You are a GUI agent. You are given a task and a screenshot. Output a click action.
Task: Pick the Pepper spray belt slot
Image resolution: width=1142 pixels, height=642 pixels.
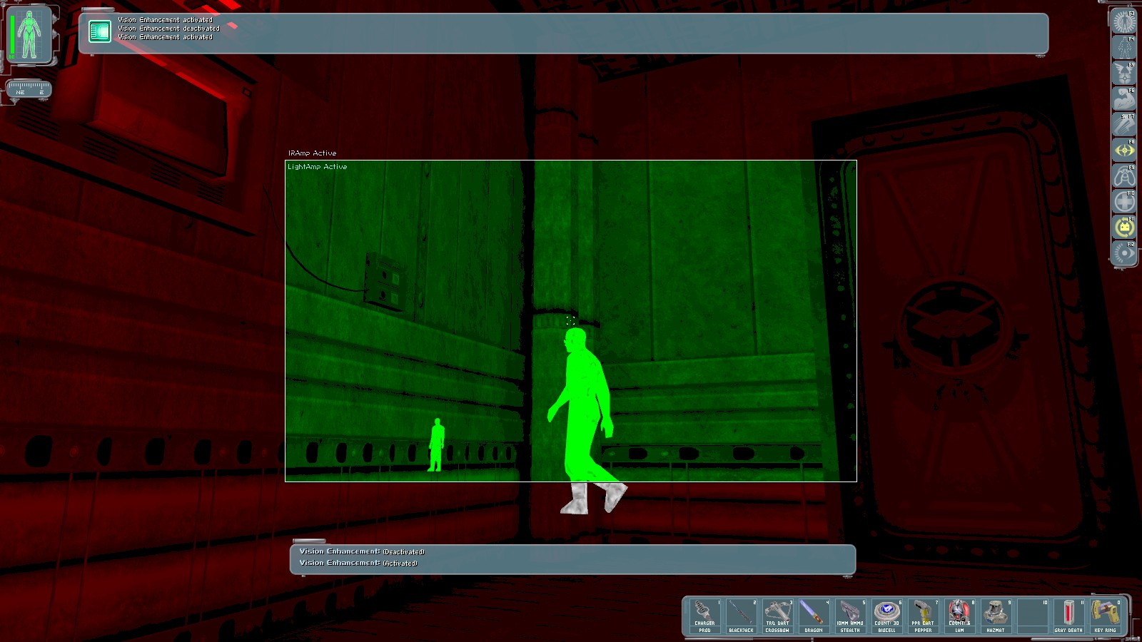[924, 616]
